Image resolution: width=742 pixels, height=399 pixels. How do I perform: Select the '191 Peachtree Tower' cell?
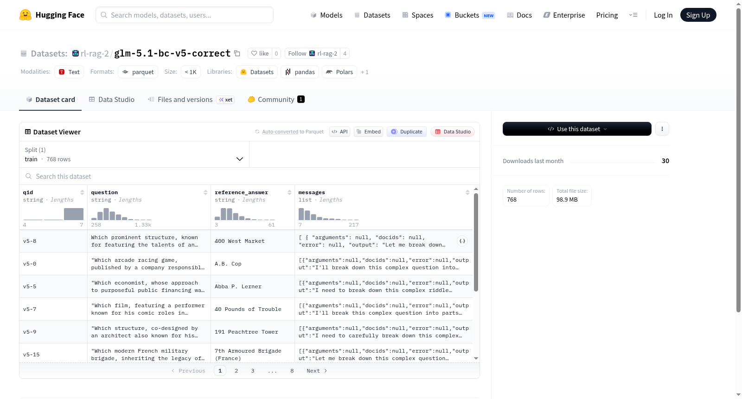click(x=253, y=332)
